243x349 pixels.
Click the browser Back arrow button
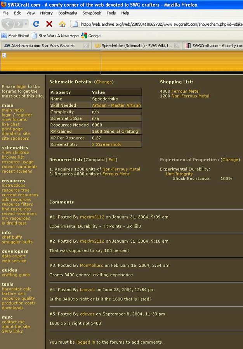coord(8,24)
